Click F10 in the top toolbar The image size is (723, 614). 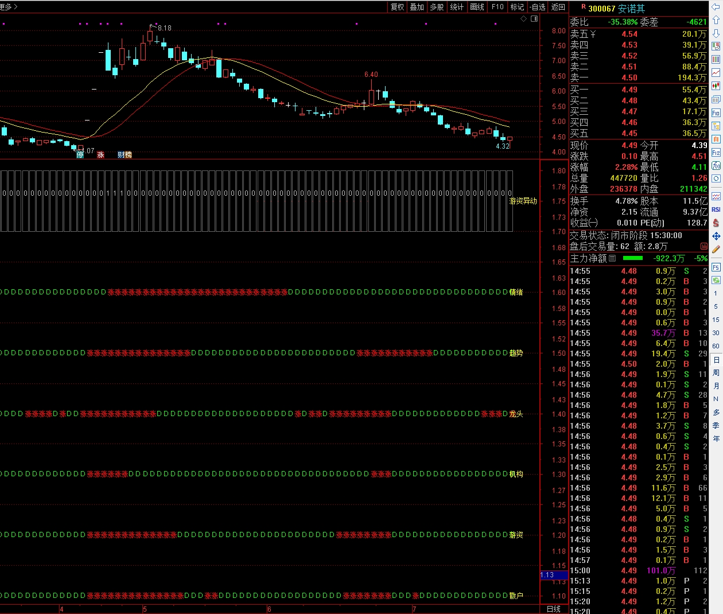click(497, 7)
